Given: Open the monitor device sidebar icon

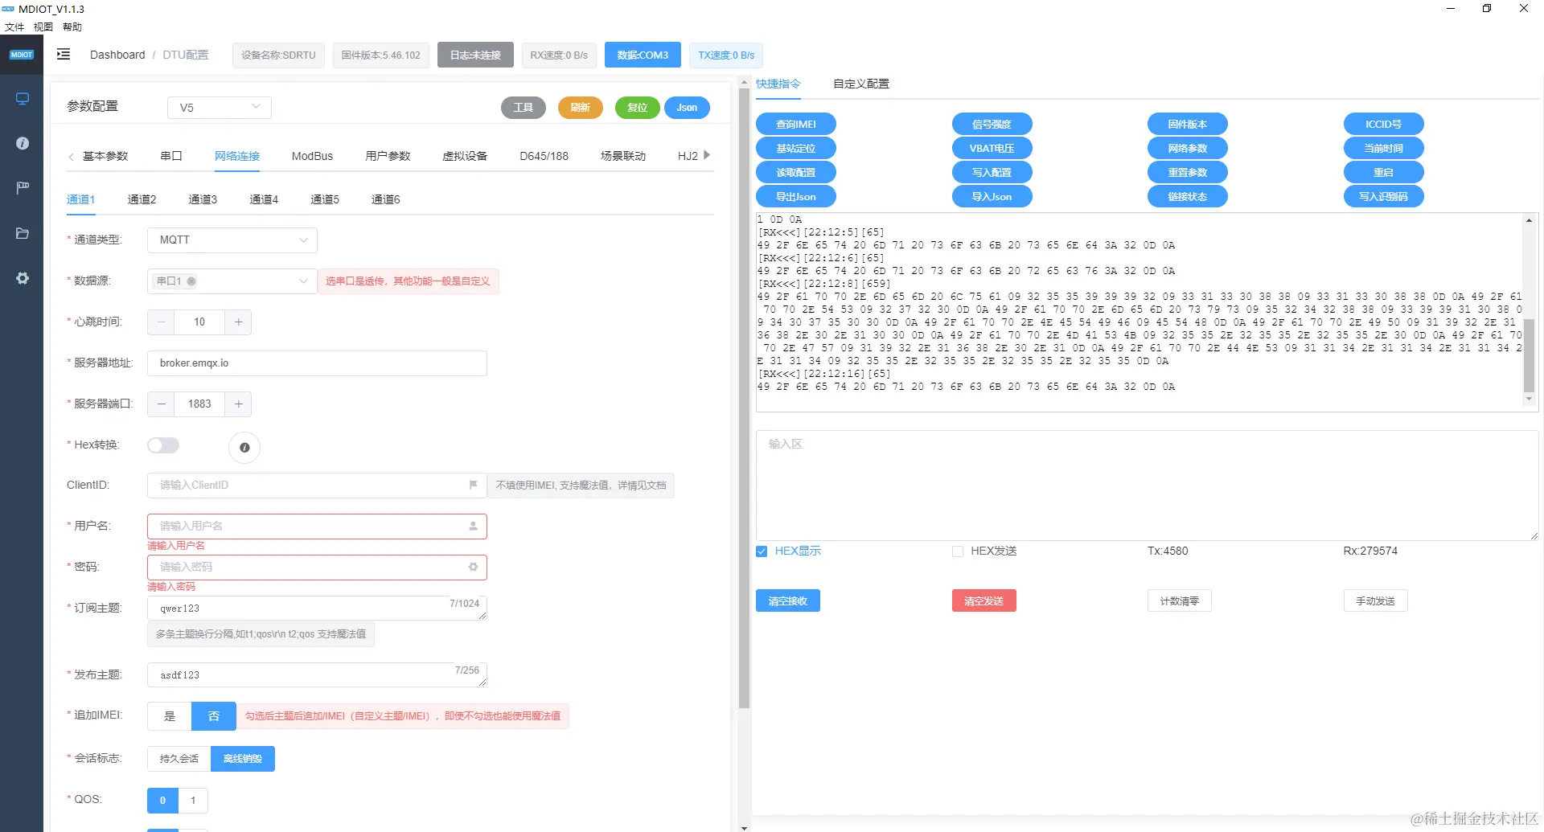Looking at the screenshot, I should (x=23, y=99).
